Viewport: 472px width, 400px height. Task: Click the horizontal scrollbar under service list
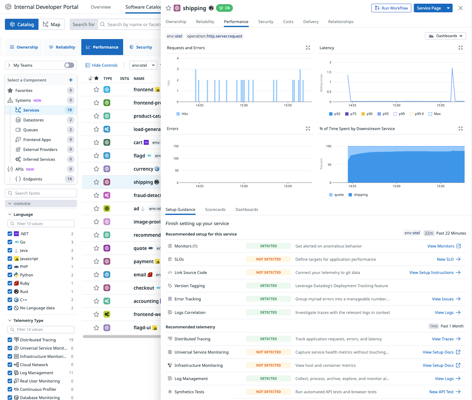pyautogui.click(x=122, y=336)
